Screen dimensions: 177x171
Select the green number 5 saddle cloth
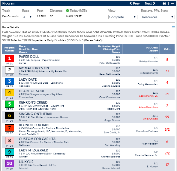pyautogui.click(x=10, y=104)
